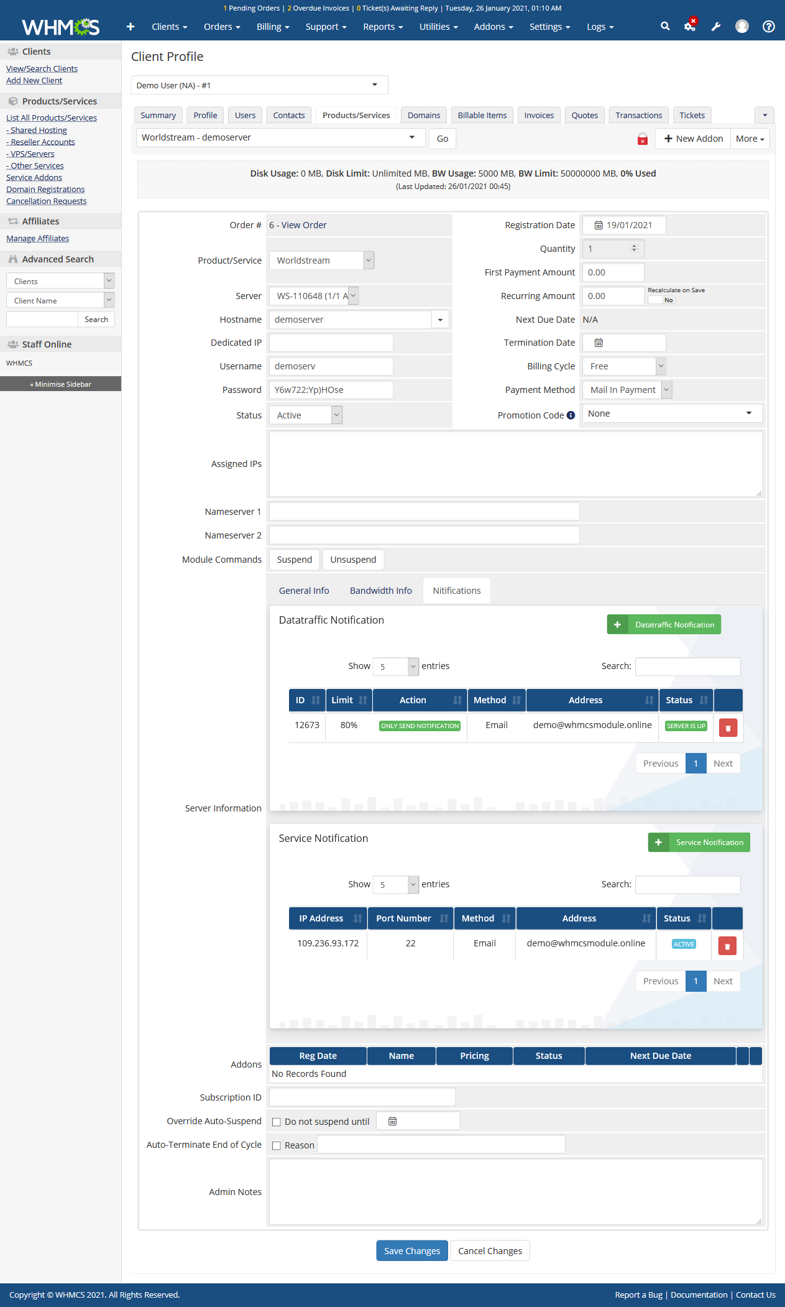Sort datatraffic table by Status column
Screen dimensions: 785x1307
pos(686,700)
